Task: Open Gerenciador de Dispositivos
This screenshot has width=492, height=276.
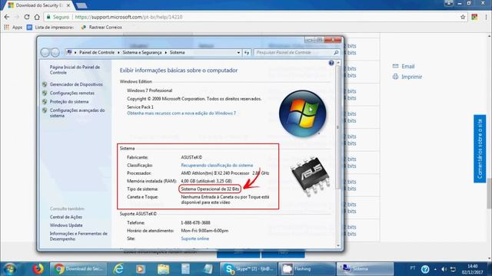Action: (76, 84)
